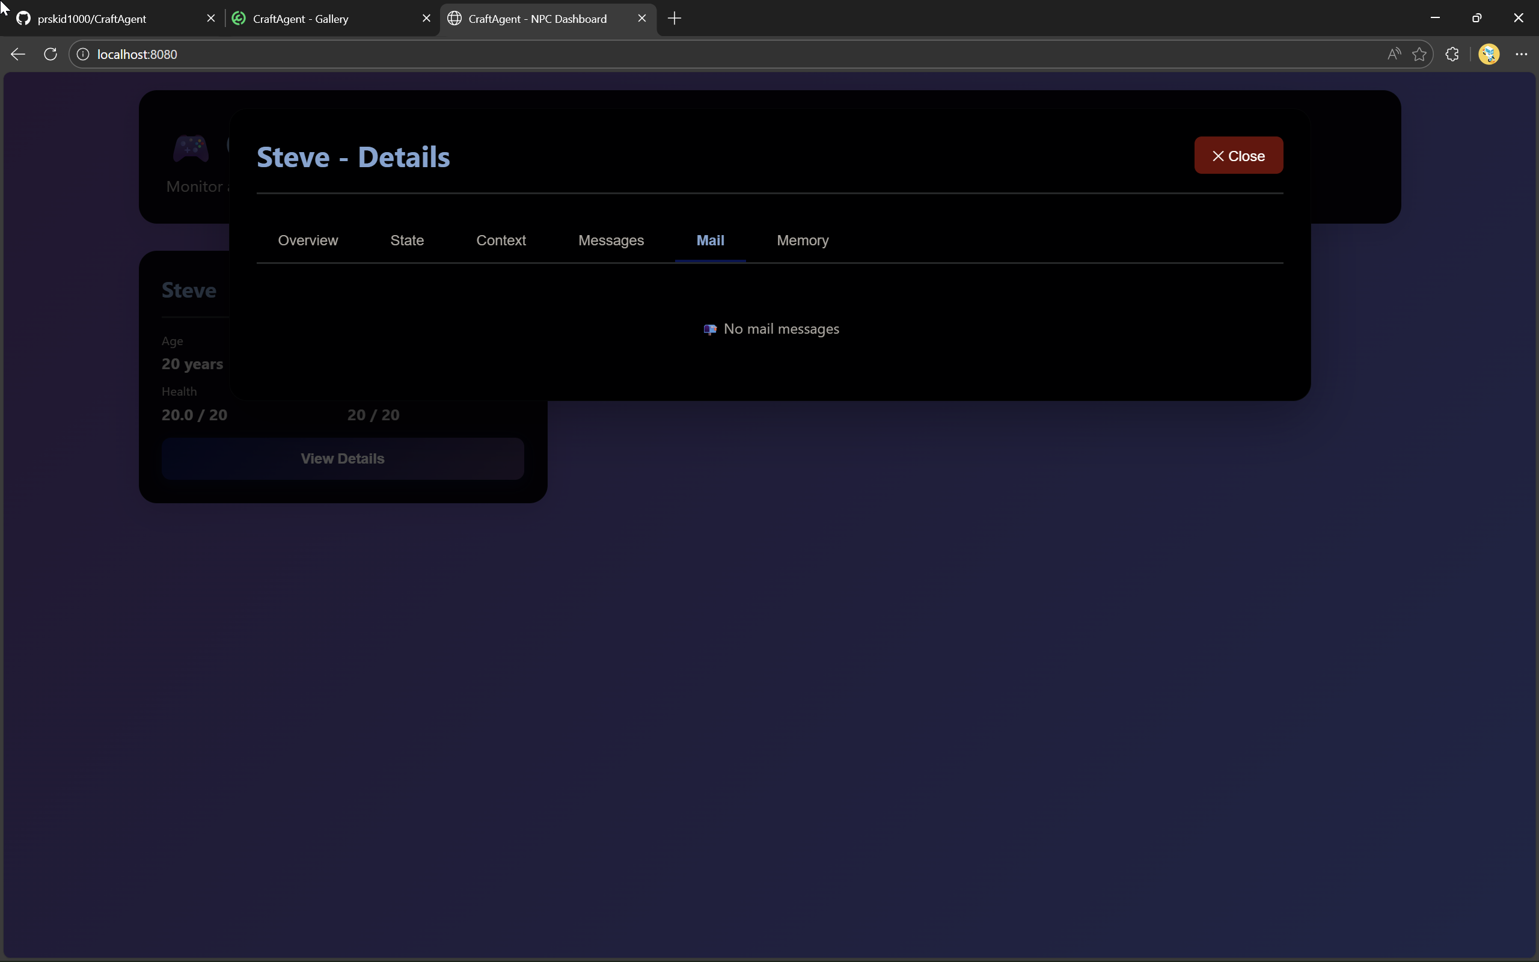The image size is (1539, 962).
Task: Show the Messages tab
Action: pos(611,240)
